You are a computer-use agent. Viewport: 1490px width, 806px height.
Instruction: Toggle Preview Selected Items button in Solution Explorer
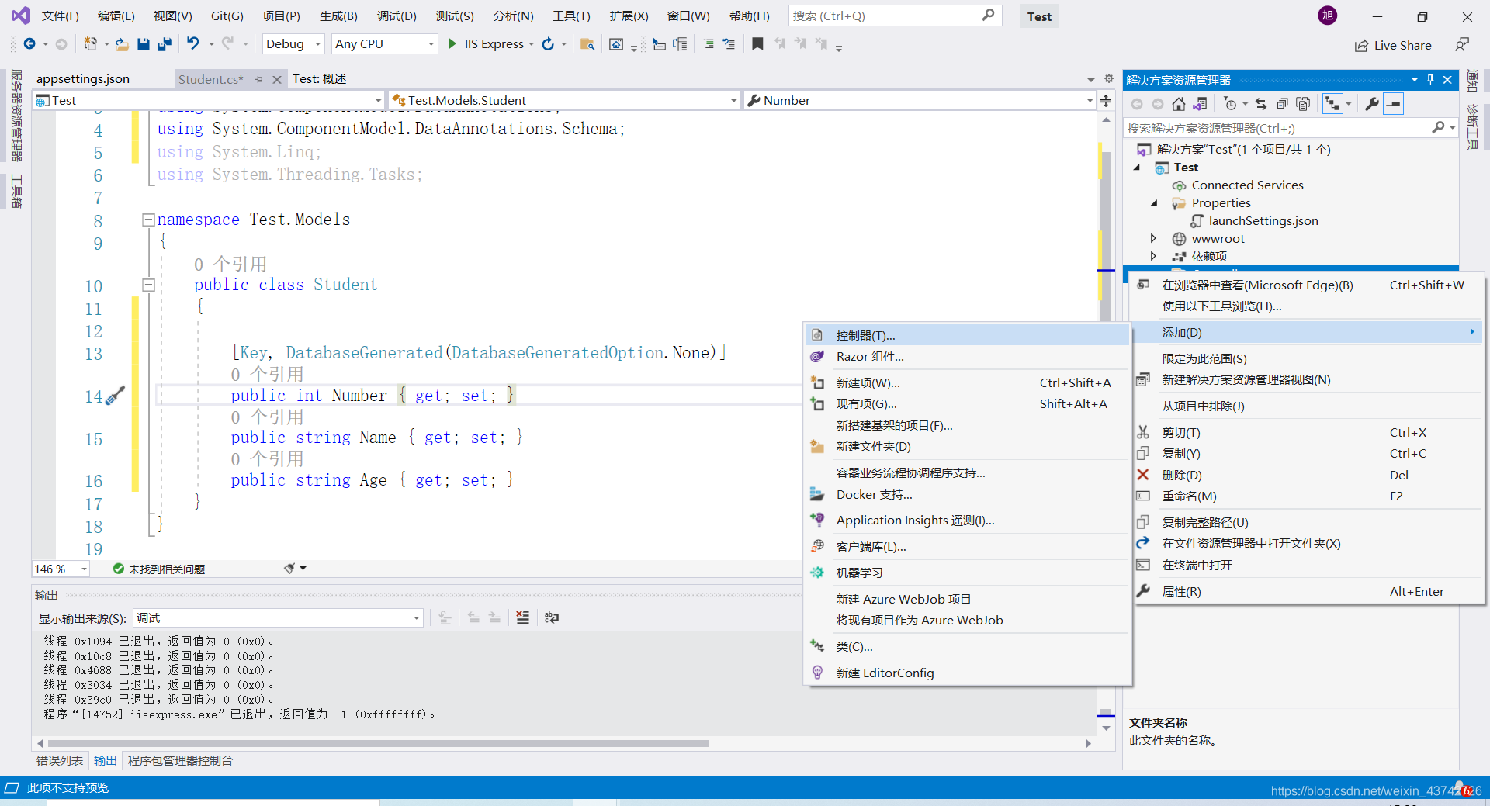1394,104
